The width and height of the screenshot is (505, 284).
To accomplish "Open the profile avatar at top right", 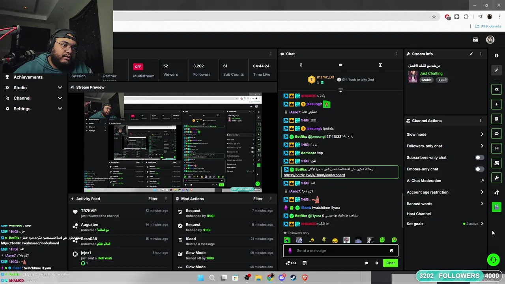I will pos(490,40).
